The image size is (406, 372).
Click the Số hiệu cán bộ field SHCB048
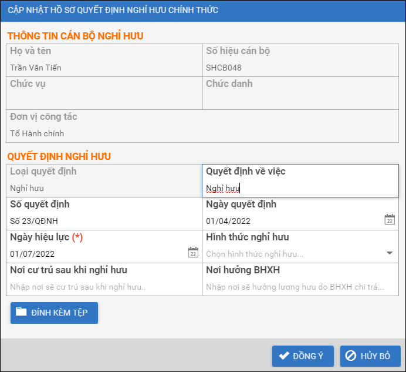click(x=299, y=68)
